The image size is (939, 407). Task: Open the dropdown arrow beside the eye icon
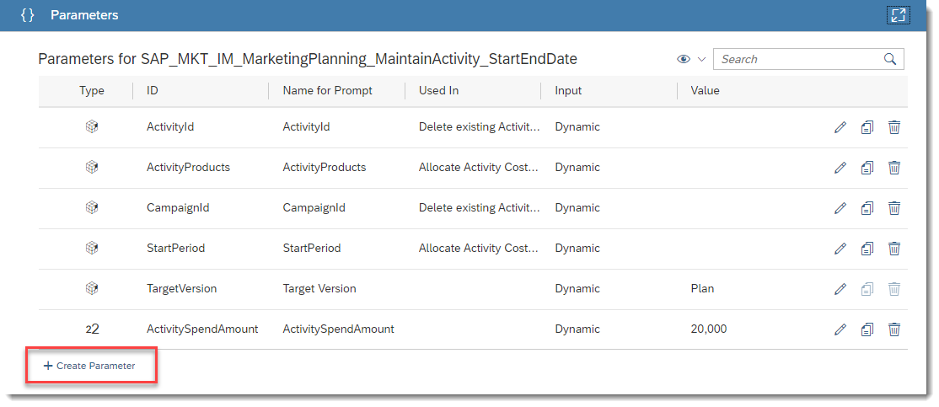click(x=702, y=59)
